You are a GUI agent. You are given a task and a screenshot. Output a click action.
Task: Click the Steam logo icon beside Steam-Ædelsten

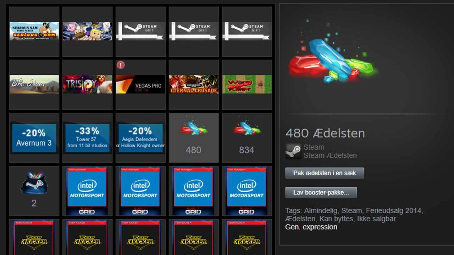(293, 151)
